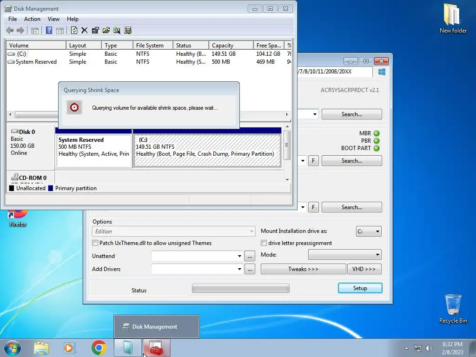Click the blue Primary partition legend swatch
This screenshot has height=357, width=476.
[50, 188]
